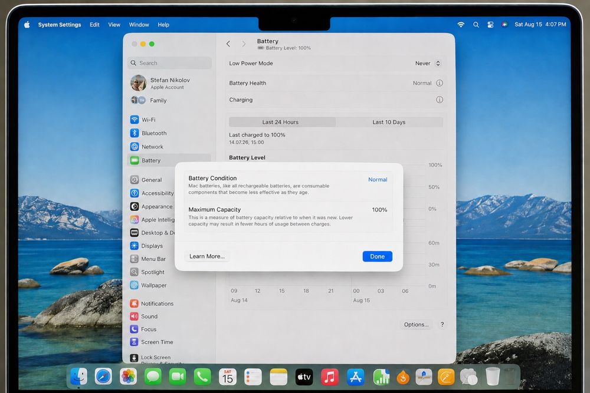
Task: Click the Charging info icon
Action: pyautogui.click(x=439, y=100)
